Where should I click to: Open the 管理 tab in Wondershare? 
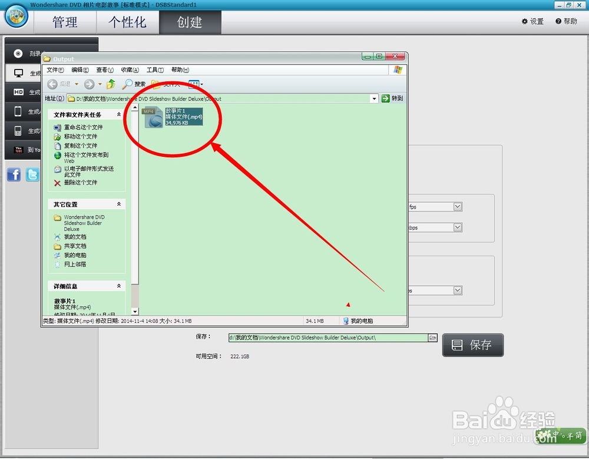pos(65,22)
